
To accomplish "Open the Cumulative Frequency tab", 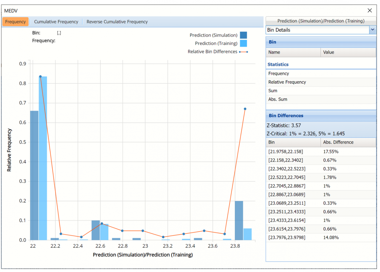I will pyautogui.click(x=56, y=22).
